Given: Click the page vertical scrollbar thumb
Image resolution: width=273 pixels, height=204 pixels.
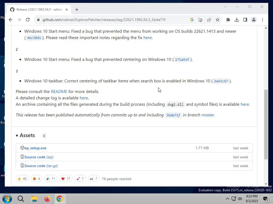Looking at the screenshot, I should [266, 124].
